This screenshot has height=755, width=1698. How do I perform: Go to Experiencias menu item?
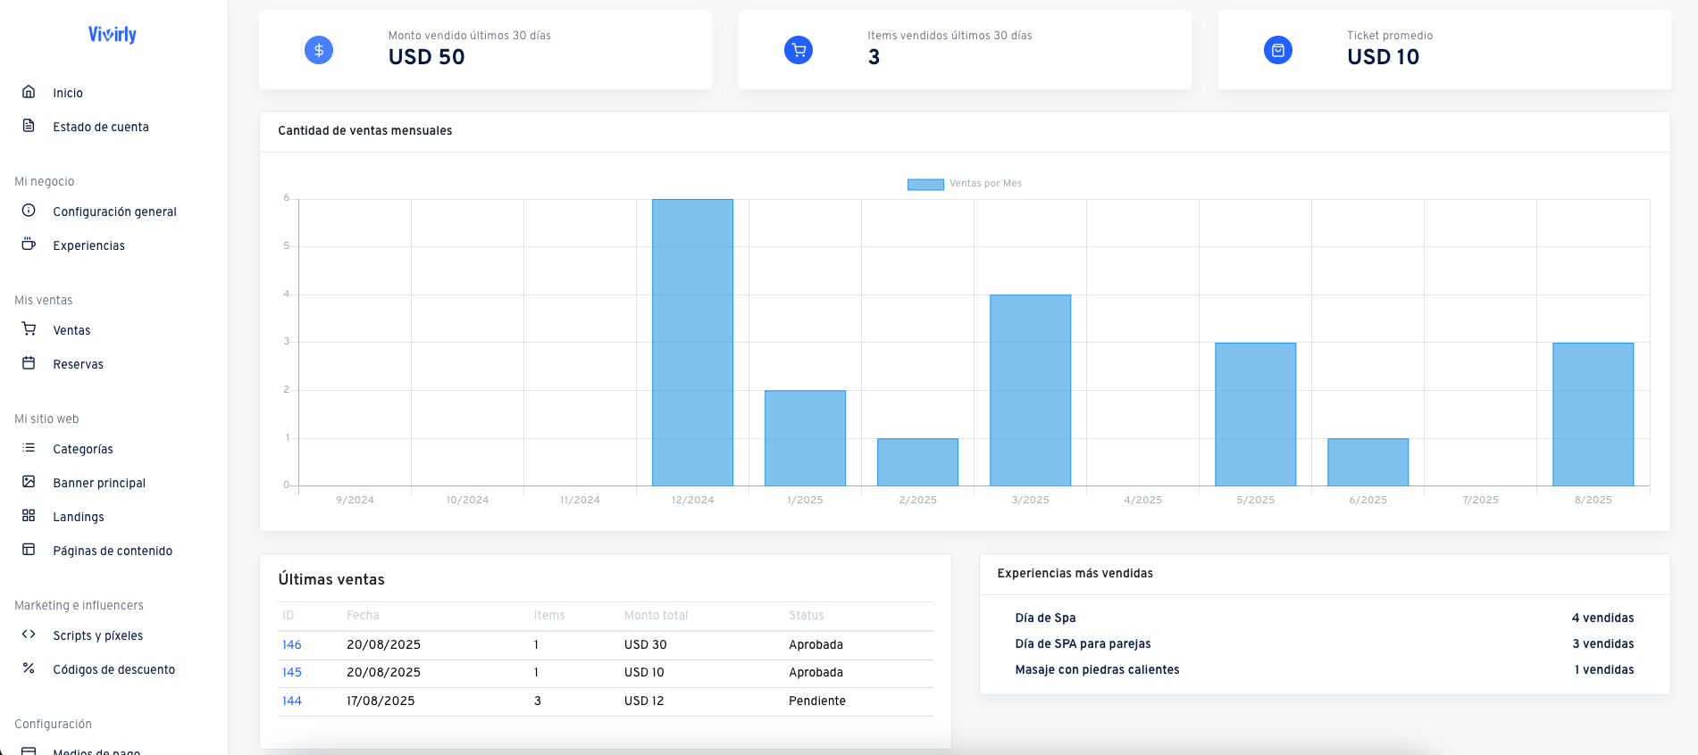pos(88,245)
